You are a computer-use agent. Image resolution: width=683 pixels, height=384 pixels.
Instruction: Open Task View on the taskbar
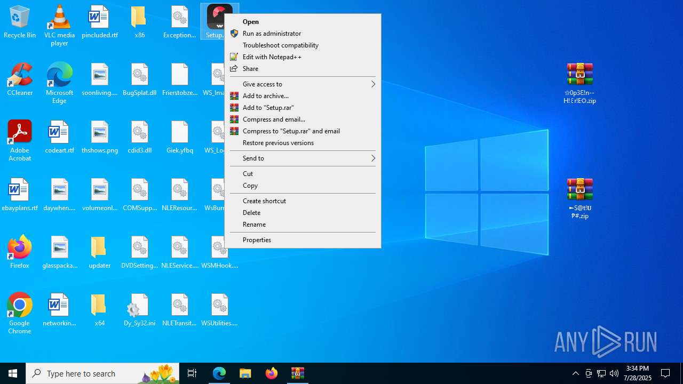click(192, 373)
